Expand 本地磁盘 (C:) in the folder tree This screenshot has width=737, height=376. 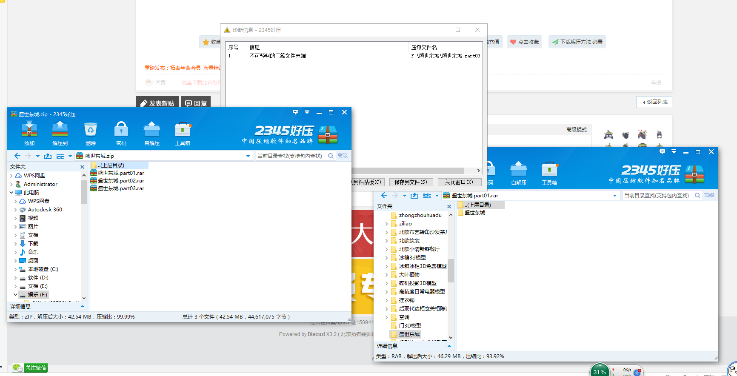click(16, 269)
